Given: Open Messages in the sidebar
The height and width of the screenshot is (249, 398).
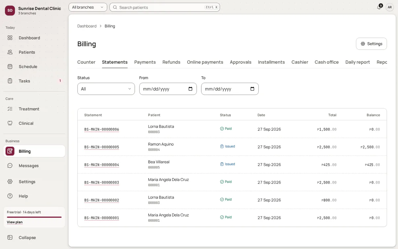Looking at the screenshot, I should point(34,166).
